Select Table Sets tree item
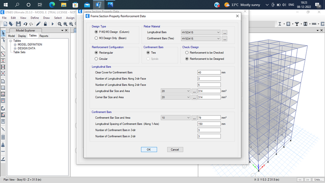This screenshot has width=325, height=183. (x=19, y=52)
